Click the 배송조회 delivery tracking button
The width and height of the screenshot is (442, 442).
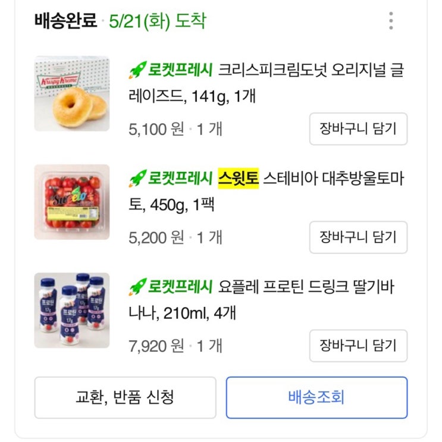point(316,397)
